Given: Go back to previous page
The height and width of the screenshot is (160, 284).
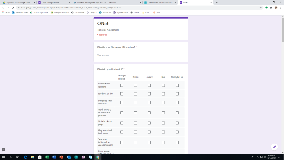Looking at the screenshot, I should [3, 8].
